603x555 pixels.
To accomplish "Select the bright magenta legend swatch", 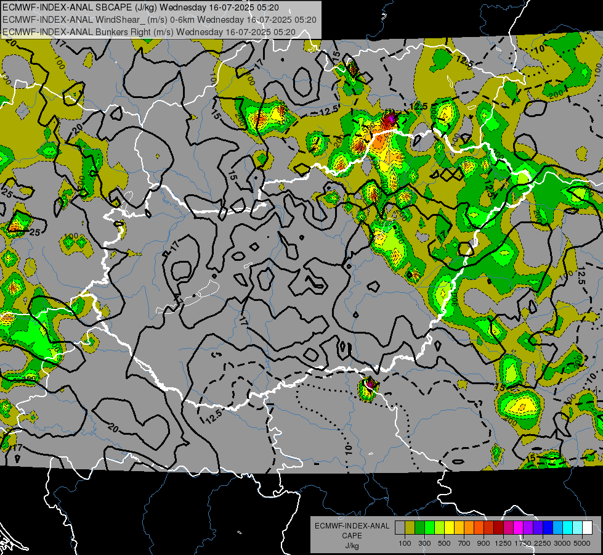I will [519, 528].
